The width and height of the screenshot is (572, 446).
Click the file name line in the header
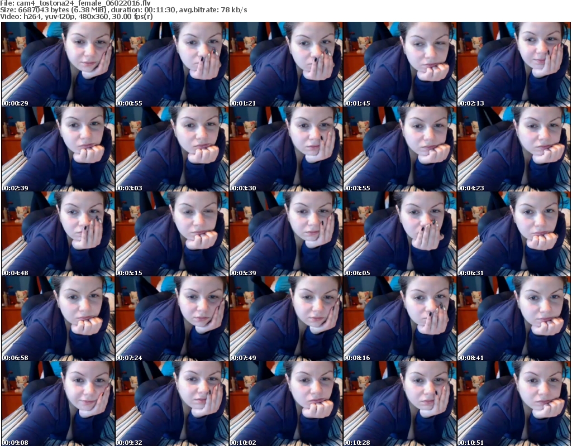click(x=75, y=3)
